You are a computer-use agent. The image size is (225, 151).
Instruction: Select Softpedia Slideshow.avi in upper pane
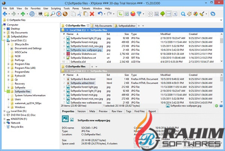point(84,54)
